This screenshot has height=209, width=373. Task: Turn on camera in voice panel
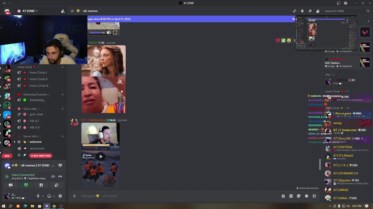10,185
